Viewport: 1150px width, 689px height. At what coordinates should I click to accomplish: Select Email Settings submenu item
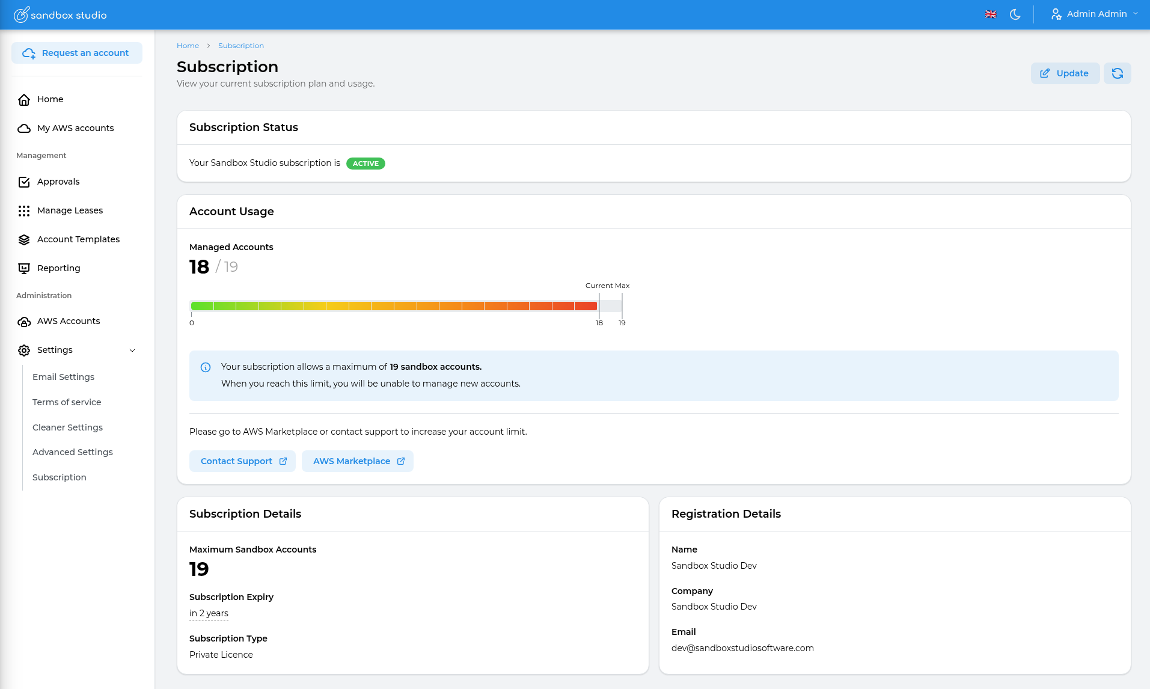[x=63, y=377]
